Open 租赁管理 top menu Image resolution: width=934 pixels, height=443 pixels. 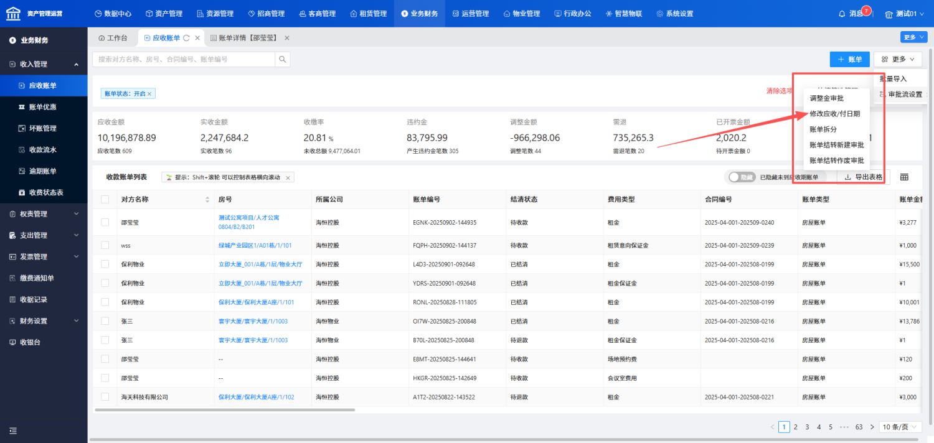pyautogui.click(x=369, y=14)
